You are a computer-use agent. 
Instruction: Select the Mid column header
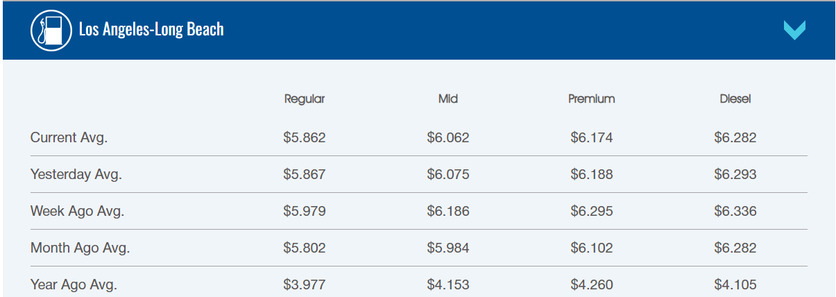coord(448,99)
